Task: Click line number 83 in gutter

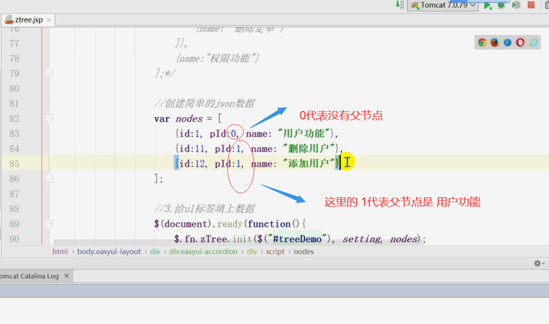Action: (14, 133)
